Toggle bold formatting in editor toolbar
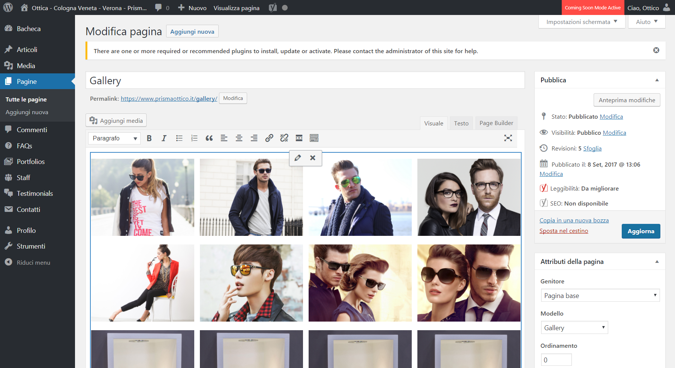Viewport: 675px width, 368px height. pyautogui.click(x=149, y=138)
